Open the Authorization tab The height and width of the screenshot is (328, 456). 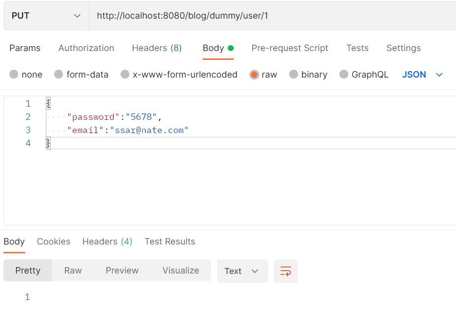tap(87, 48)
